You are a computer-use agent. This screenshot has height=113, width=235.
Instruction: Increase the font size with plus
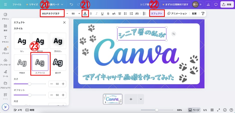pos(79,14)
